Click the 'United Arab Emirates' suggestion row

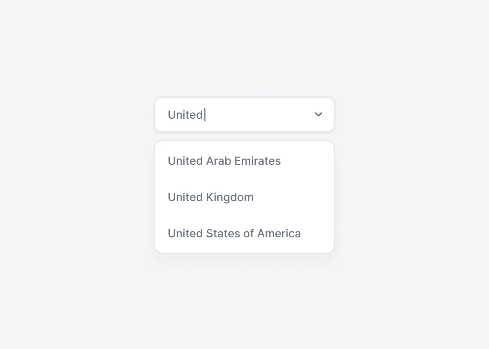[245, 161]
